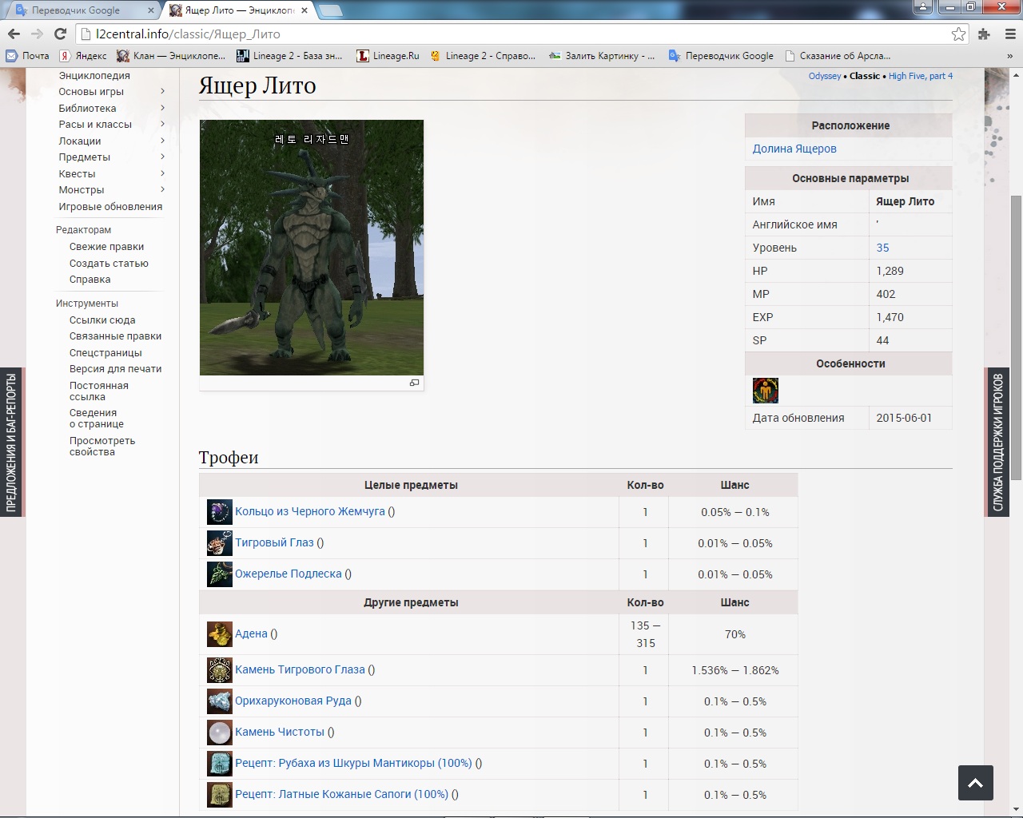Screen dimensions: 1023x818
Task: Expand Библиотека sidebar submenu arrow
Action: tap(162, 108)
